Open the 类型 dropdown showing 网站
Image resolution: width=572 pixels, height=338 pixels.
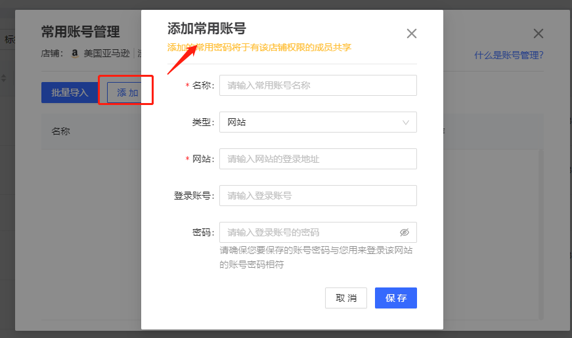coord(318,122)
